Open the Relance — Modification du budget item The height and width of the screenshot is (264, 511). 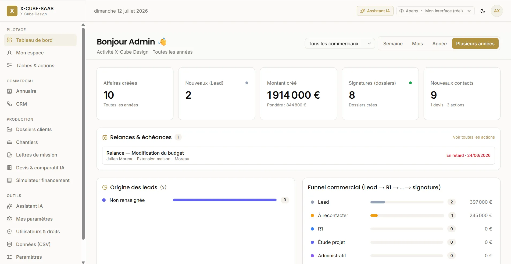click(x=298, y=155)
